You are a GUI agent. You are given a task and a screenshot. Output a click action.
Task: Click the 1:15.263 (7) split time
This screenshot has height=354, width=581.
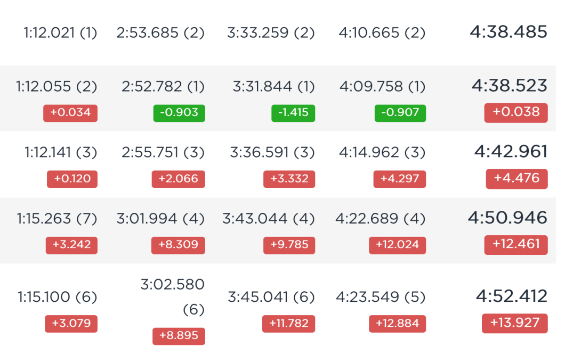tap(57, 219)
